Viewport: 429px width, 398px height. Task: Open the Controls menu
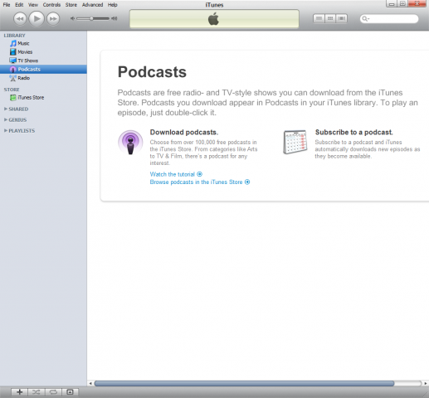(x=51, y=5)
